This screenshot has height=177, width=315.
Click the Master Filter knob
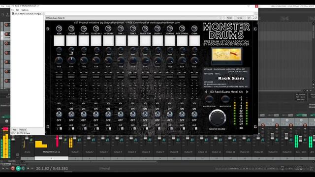coord(225,99)
